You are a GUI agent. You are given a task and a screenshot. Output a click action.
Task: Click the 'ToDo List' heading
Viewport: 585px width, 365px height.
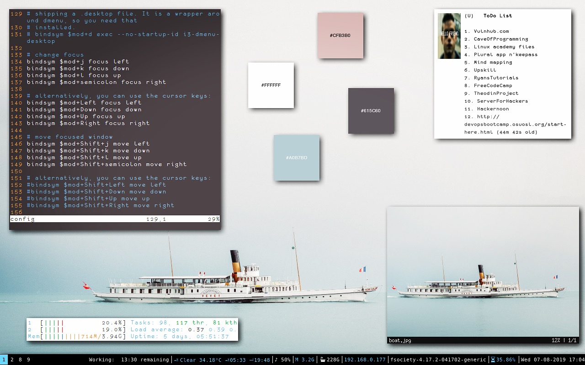click(498, 16)
